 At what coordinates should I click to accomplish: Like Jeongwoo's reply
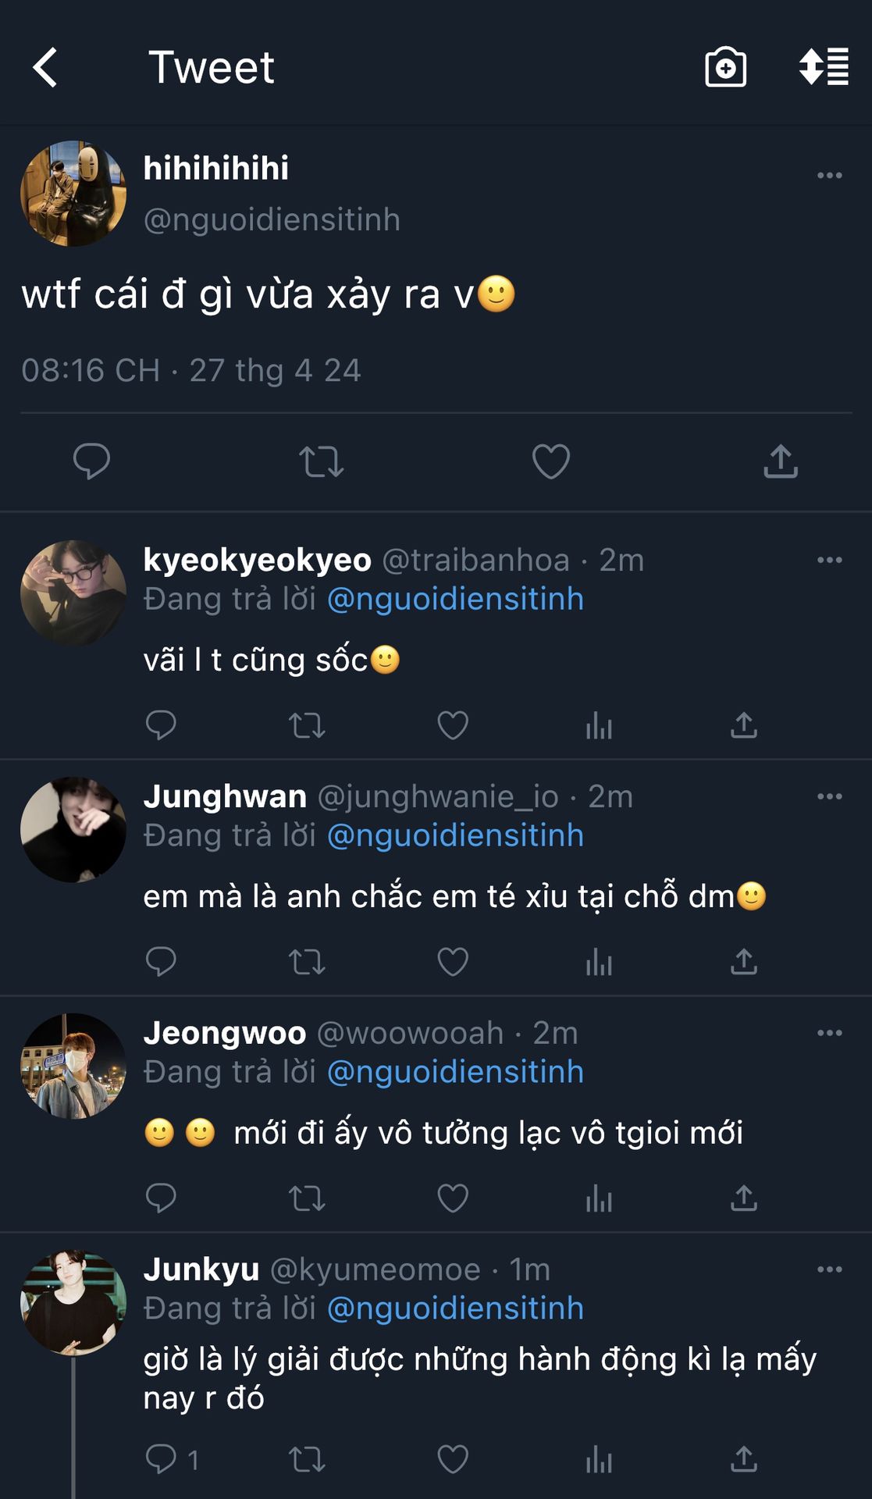click(x=453, y=1198)
